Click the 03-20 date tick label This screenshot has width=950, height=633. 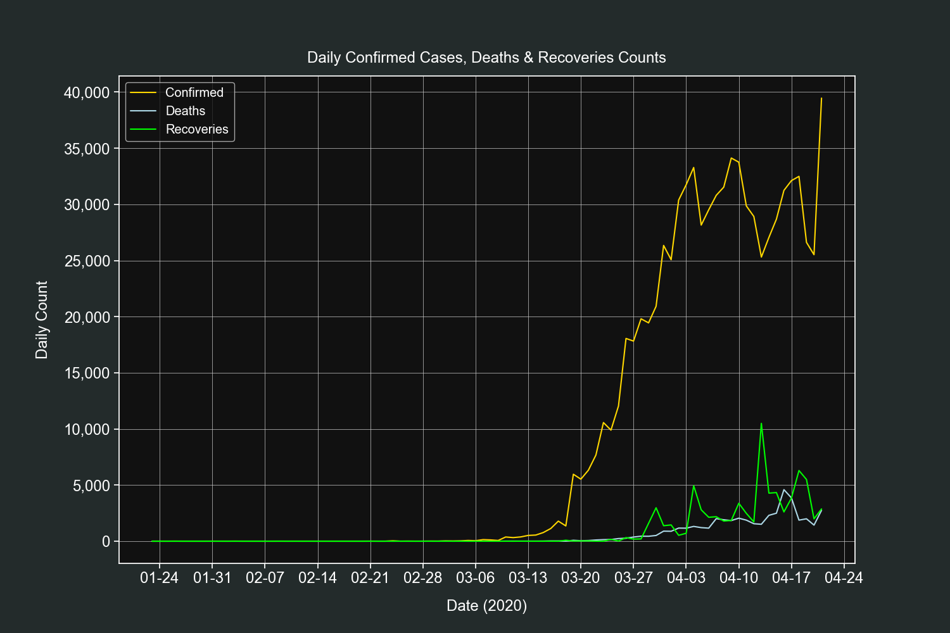click(581, 578)
